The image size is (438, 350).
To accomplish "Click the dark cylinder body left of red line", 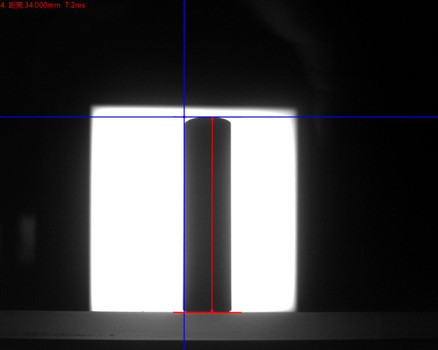I will point(198,215).
